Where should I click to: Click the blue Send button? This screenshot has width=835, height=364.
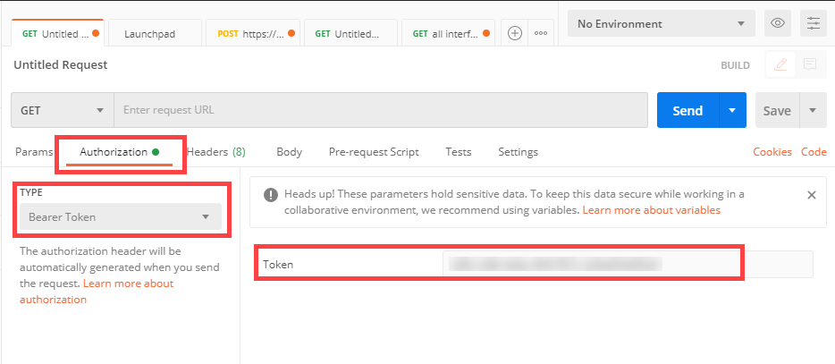688,110
